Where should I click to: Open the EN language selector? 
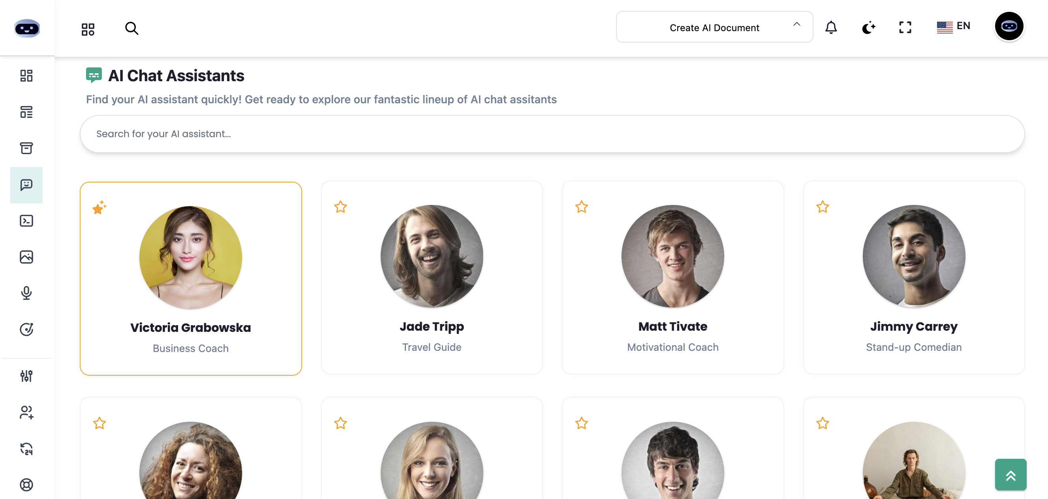click(953, 26)
